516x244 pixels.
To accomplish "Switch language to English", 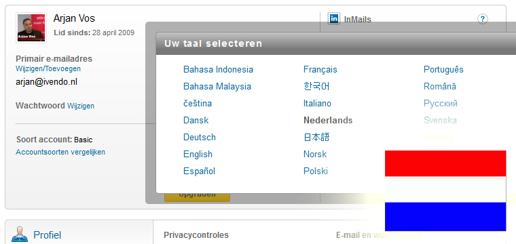I will click(198, 154).
